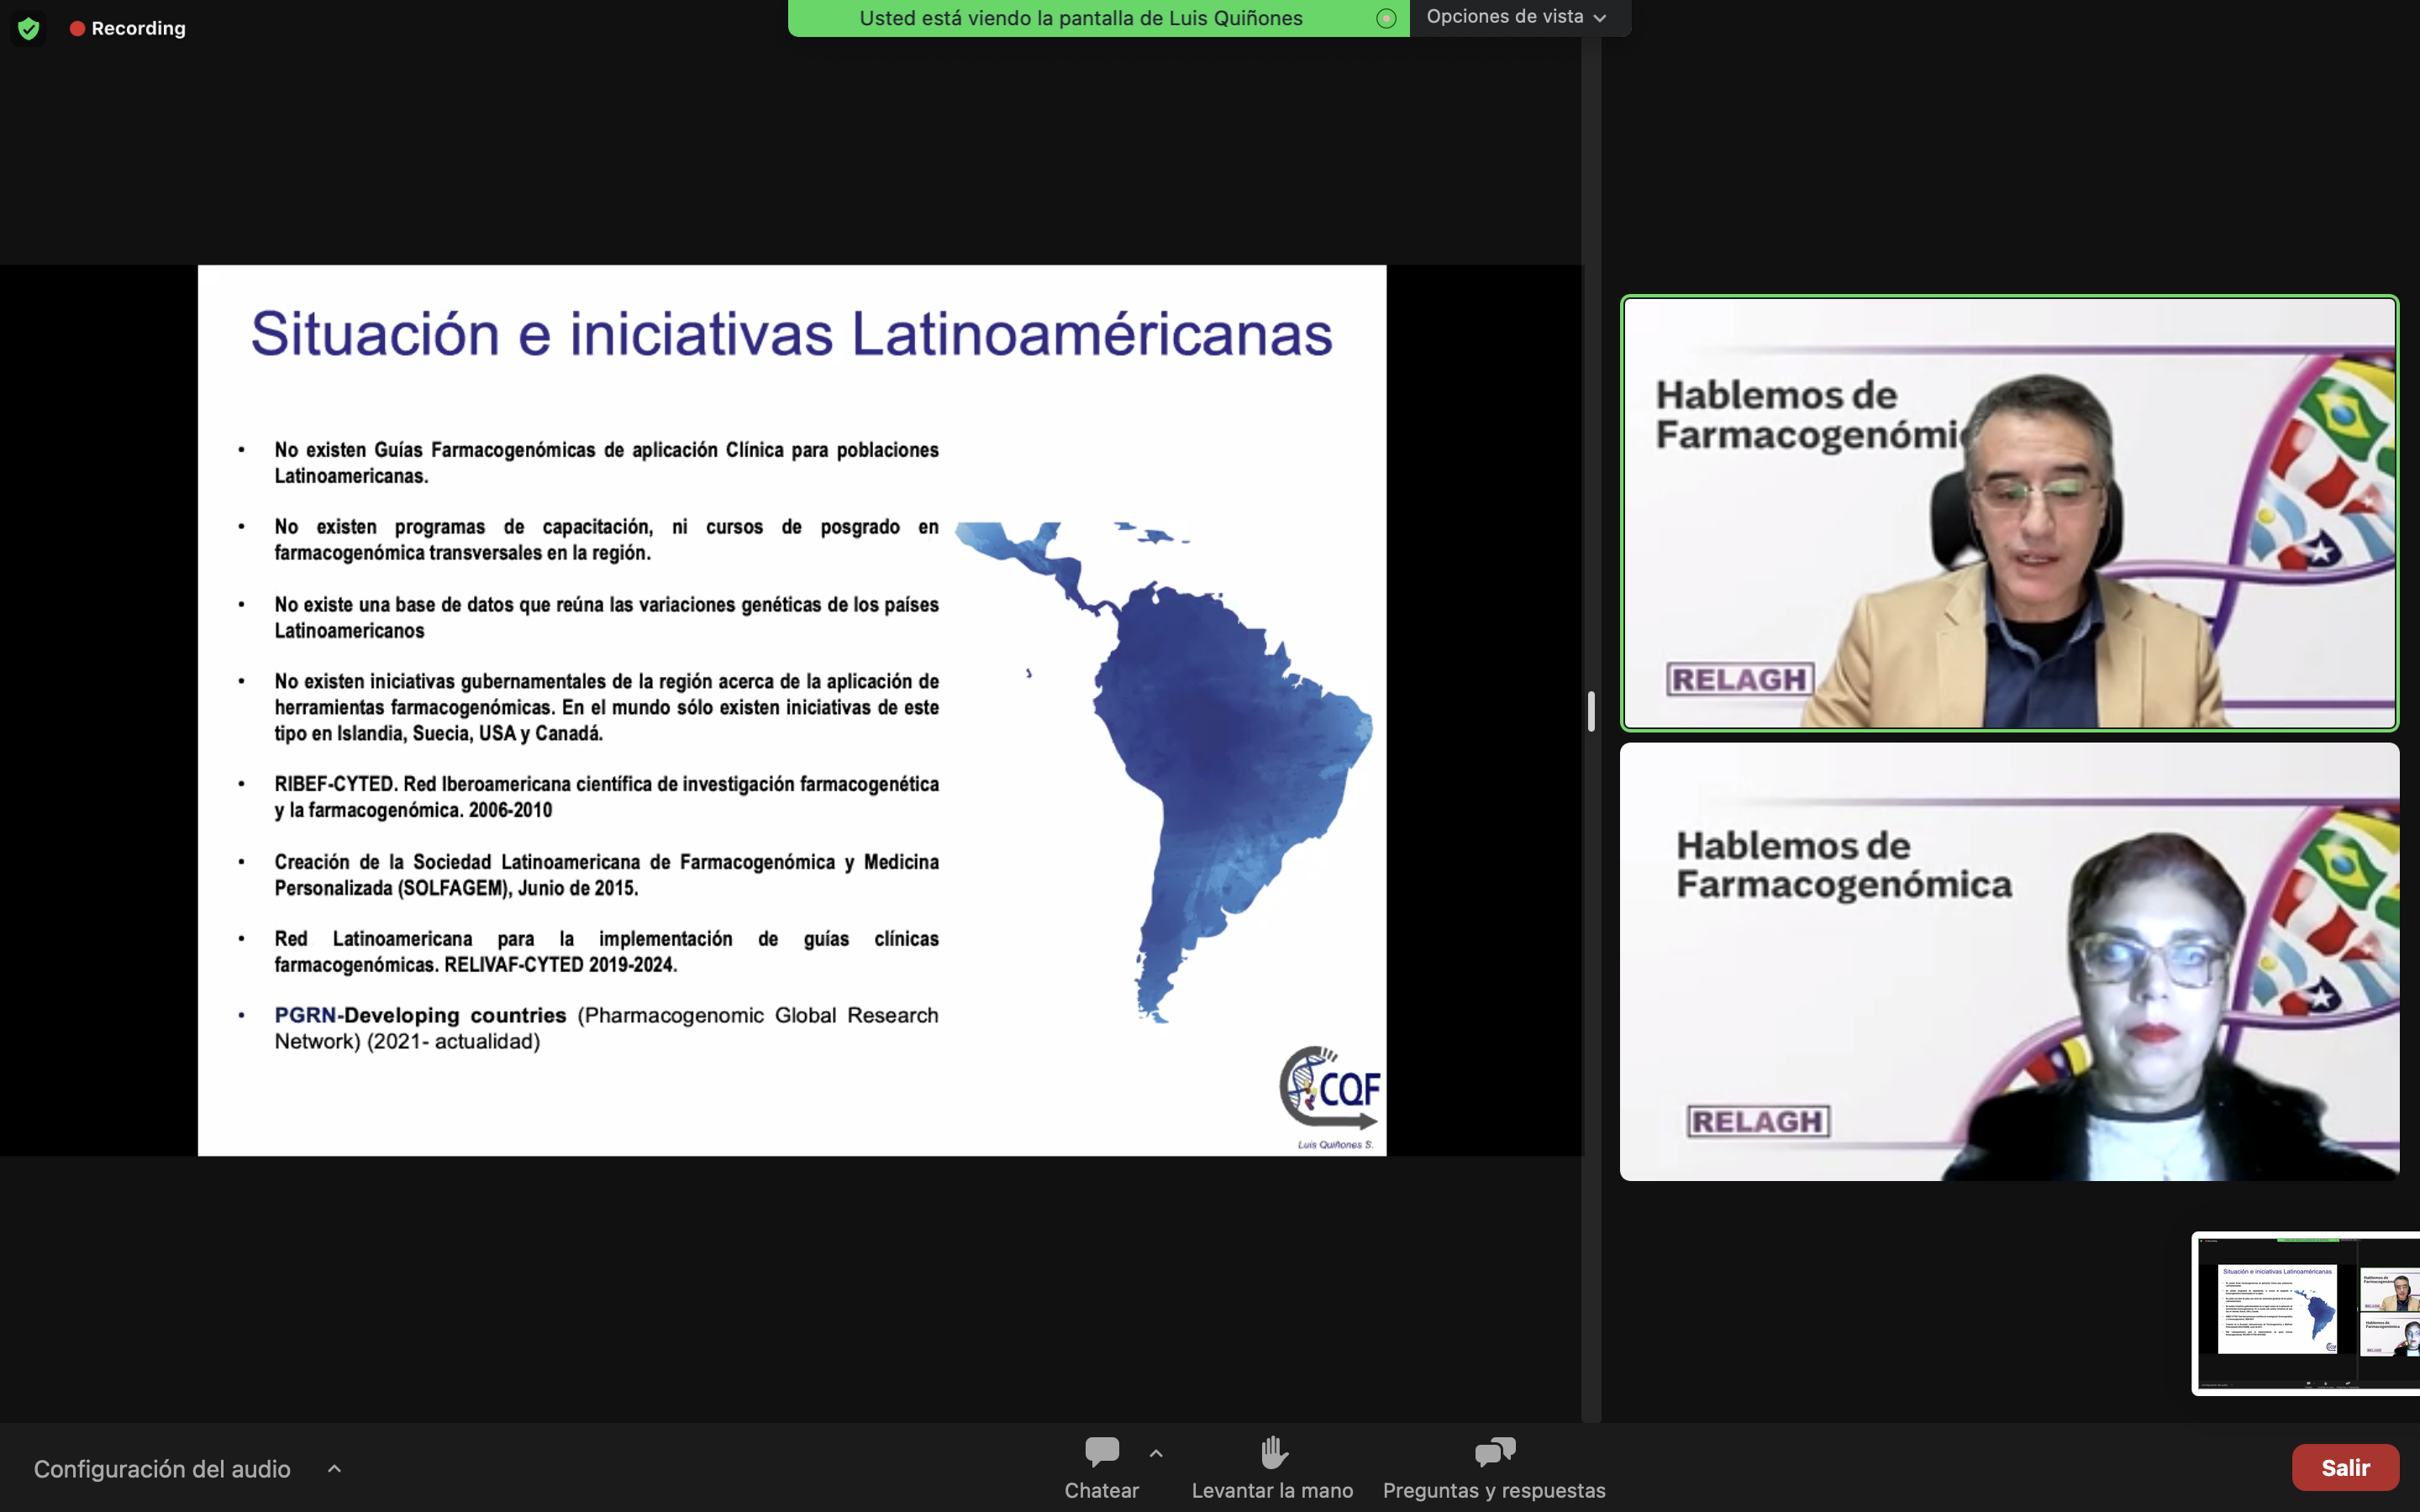The image size is (2420, 1512).
Task: Expand chat options caret next to Chatear
Action: pos(1156,1453)
